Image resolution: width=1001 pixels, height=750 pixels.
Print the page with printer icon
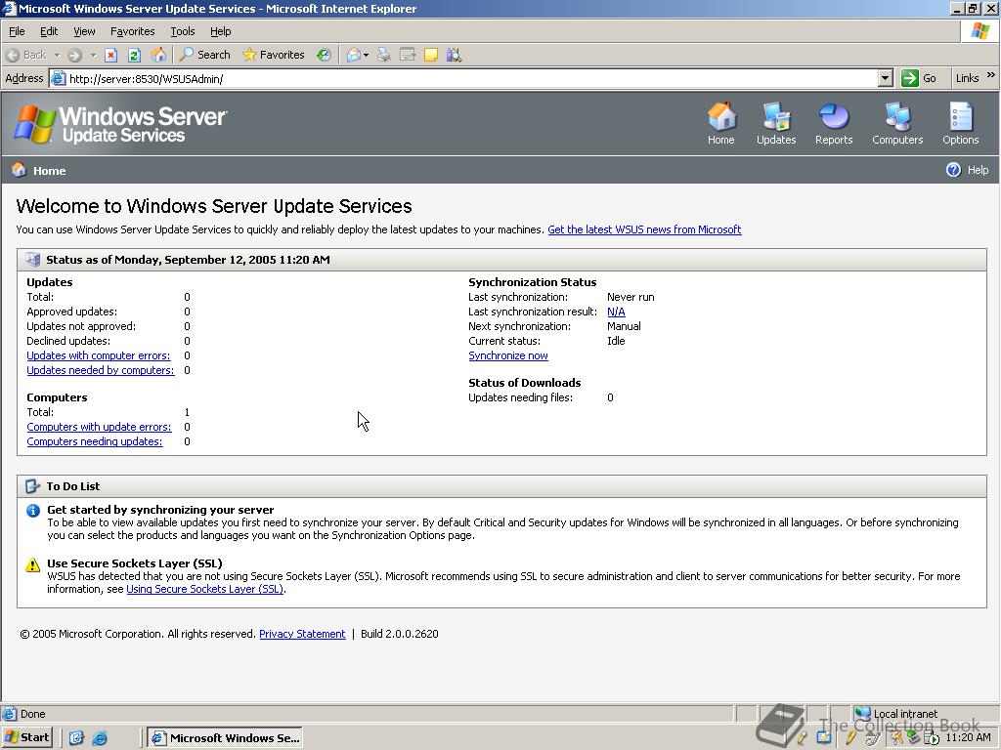[383, 55]
